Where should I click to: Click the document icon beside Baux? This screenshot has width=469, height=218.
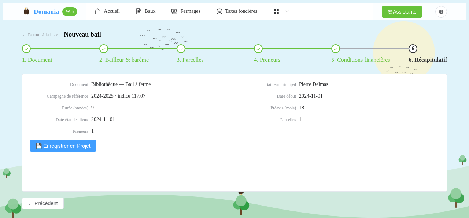pos(139,11)
